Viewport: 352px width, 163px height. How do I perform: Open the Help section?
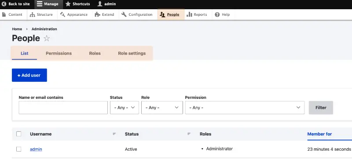point(222,14)
